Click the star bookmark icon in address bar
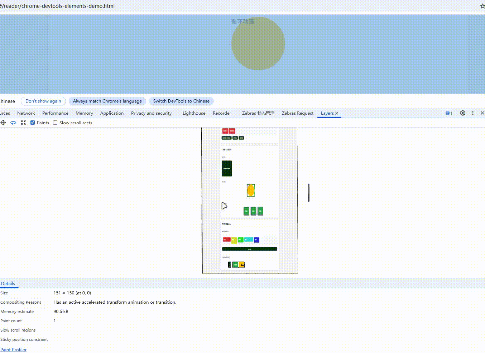The width and height of the screenshot is (485, 353). (482, 6)
